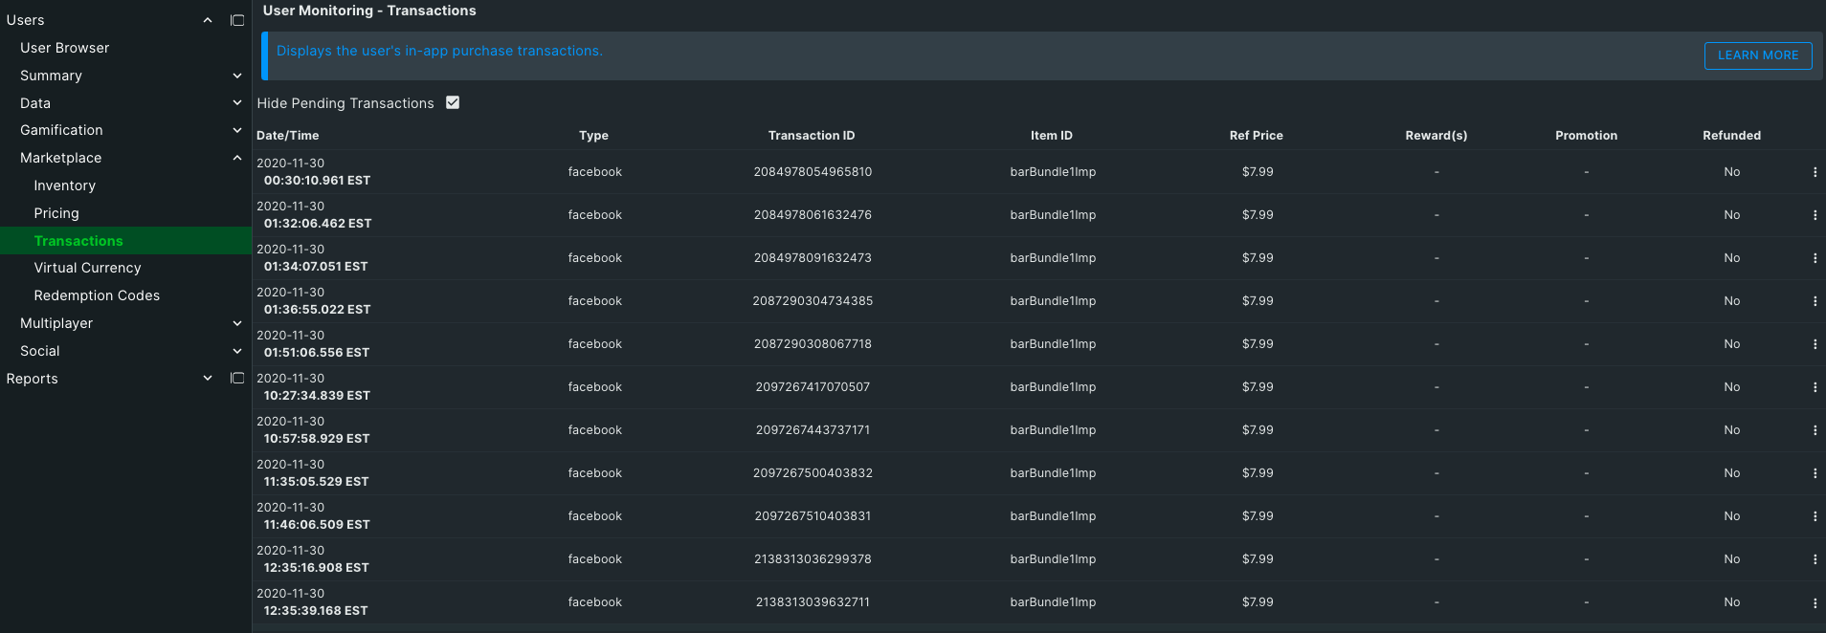Viewport: 1826px width, 633px height.
Task: Open row menu for transaction 2097267510403831
Action: (1815, 516)
